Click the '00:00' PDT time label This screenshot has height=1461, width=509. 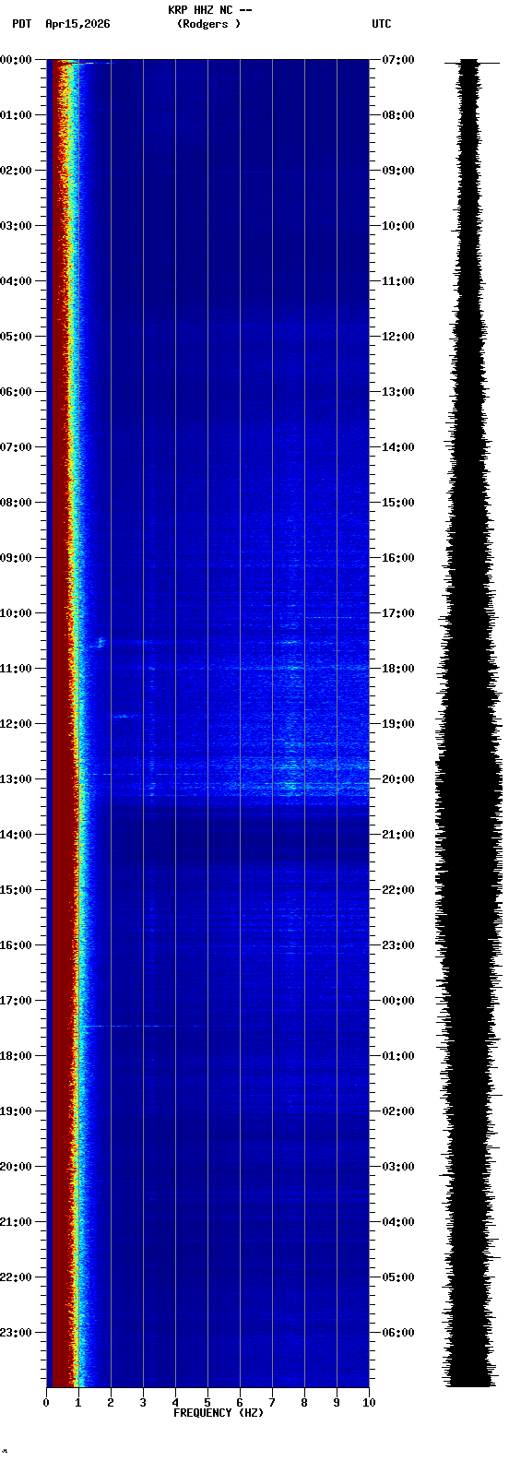16,60
